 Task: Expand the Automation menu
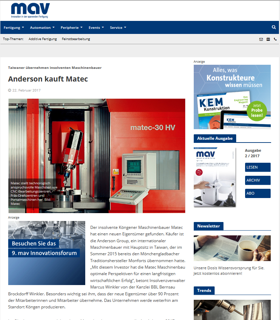(42, 27)
